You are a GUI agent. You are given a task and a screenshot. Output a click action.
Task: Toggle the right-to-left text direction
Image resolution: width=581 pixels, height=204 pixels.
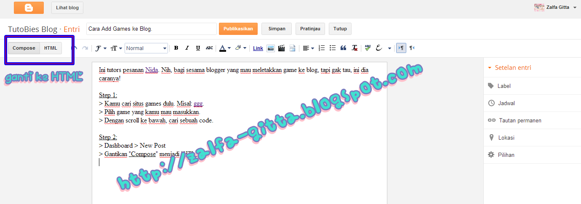click(x=412, y=48)
